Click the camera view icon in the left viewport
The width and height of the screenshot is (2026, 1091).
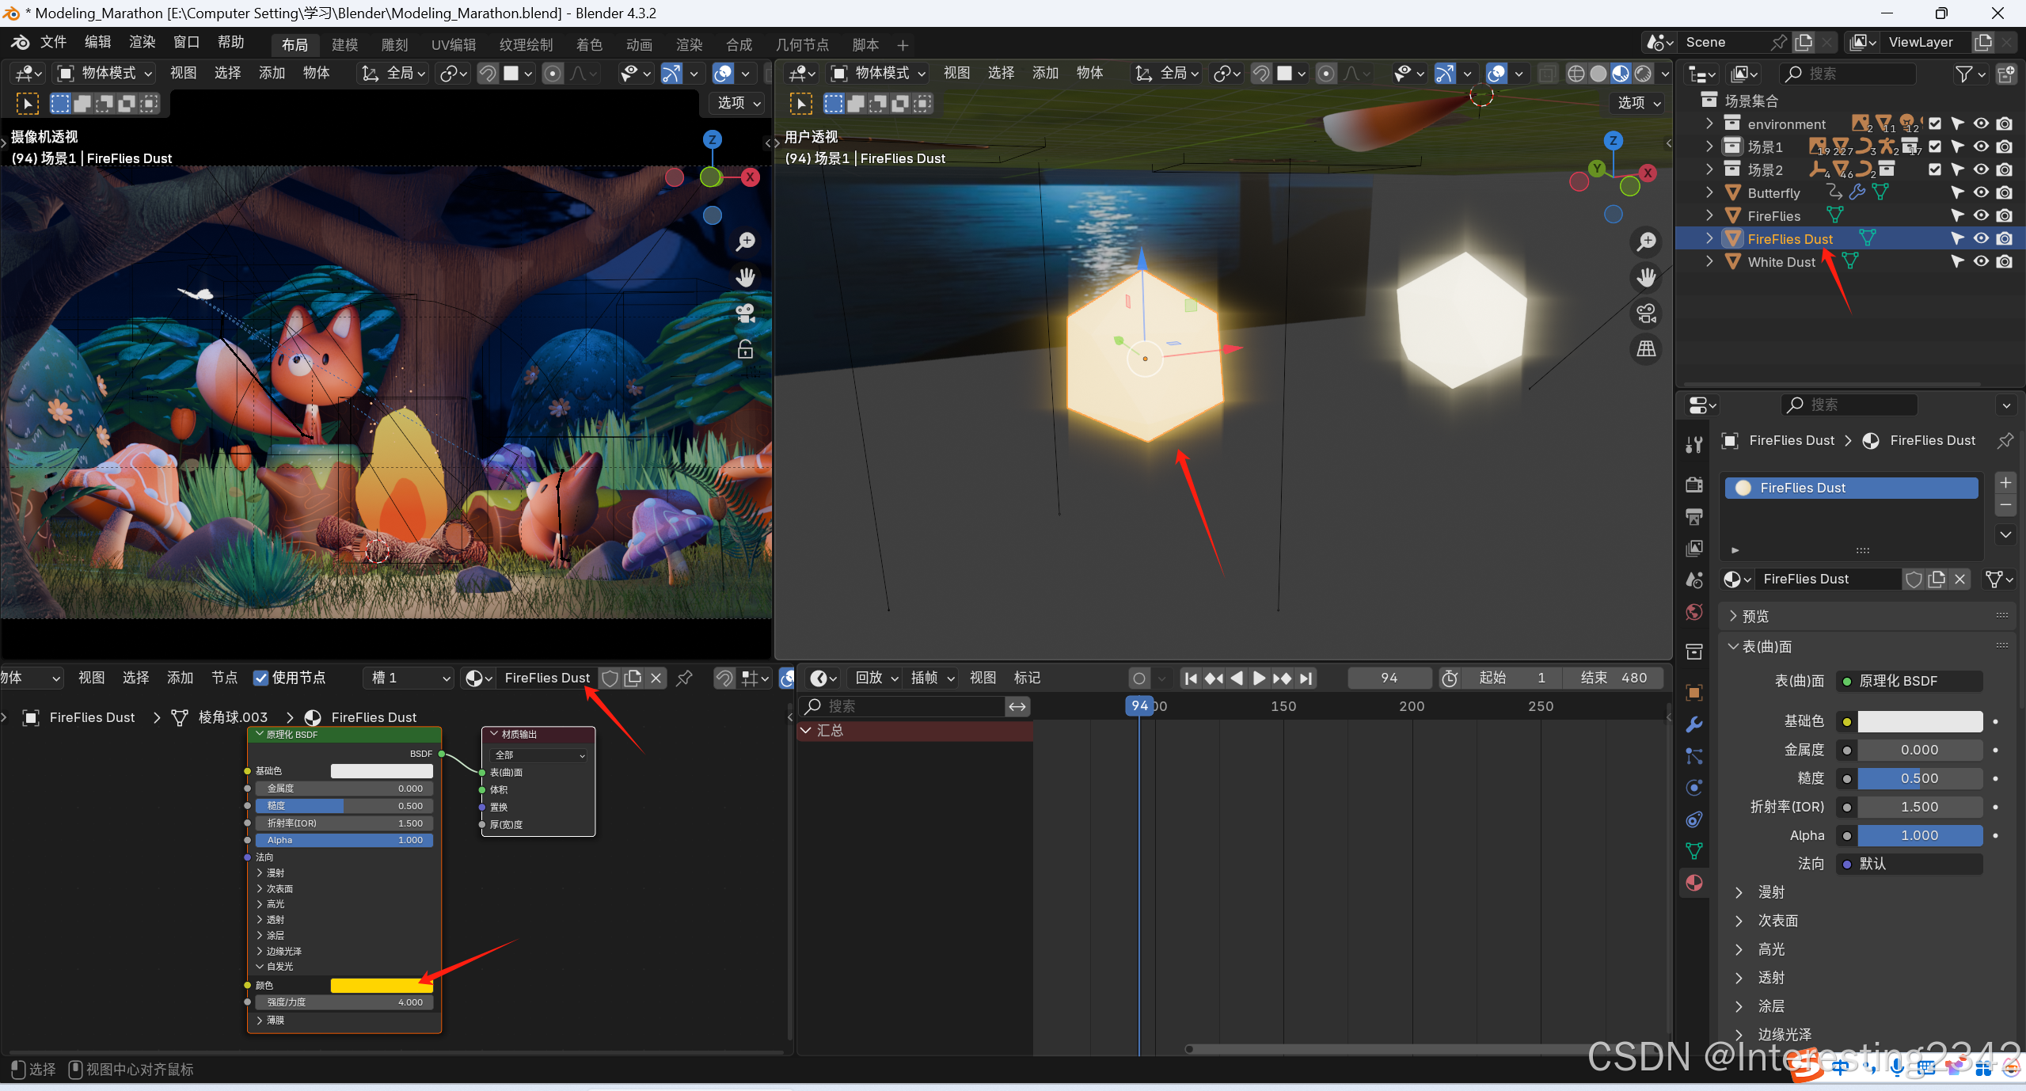[745, 314]
